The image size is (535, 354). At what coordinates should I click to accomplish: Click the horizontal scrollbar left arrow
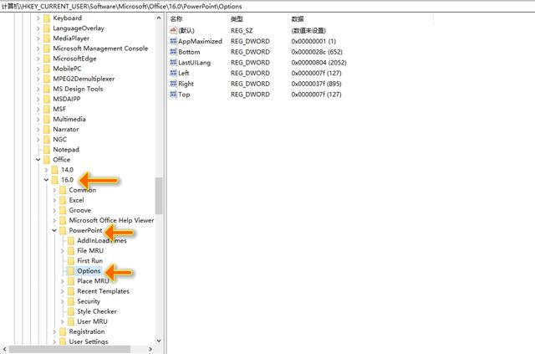(4, 349)
